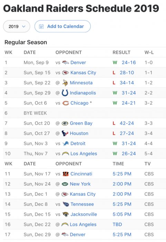Click the TBD time for week 16
Viewport: 166px width, 242px height.
coord(117,224)
